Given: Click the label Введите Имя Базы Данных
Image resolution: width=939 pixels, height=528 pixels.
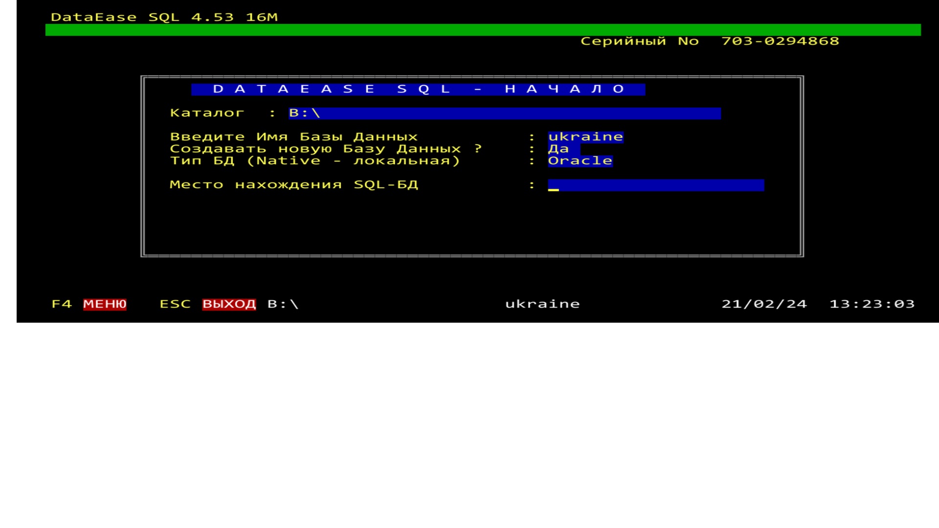Looking at the screenshot, I should point(294,137).
